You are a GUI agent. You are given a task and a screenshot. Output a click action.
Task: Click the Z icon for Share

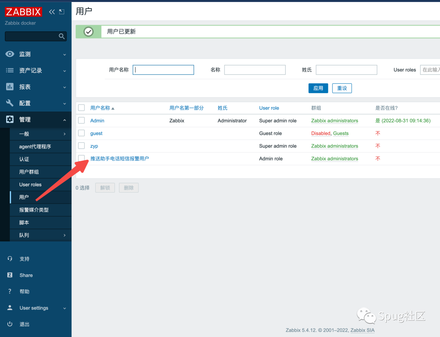point(10,275)
